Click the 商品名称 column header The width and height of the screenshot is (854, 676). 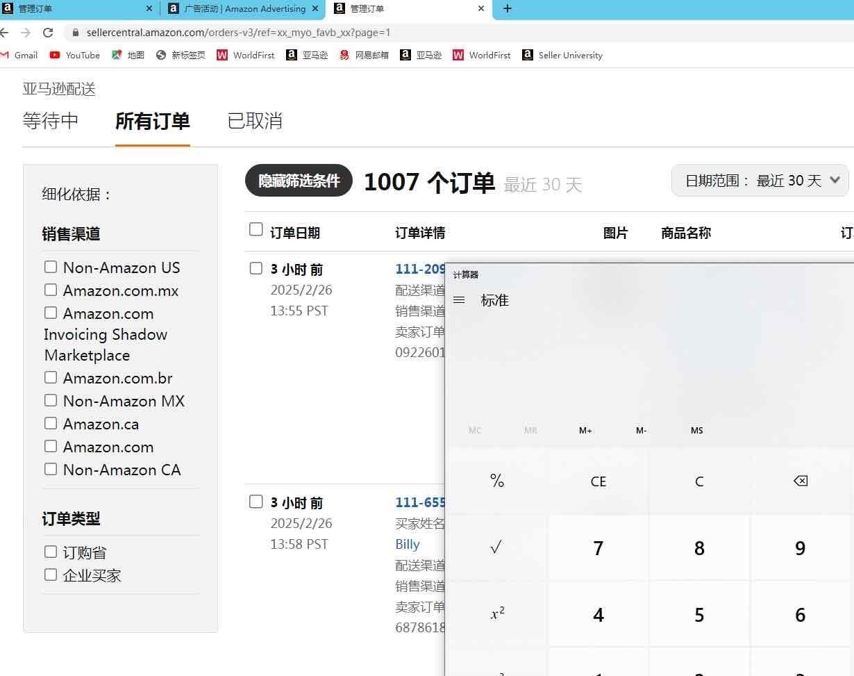pyautogui.click(x=686, y=233)
